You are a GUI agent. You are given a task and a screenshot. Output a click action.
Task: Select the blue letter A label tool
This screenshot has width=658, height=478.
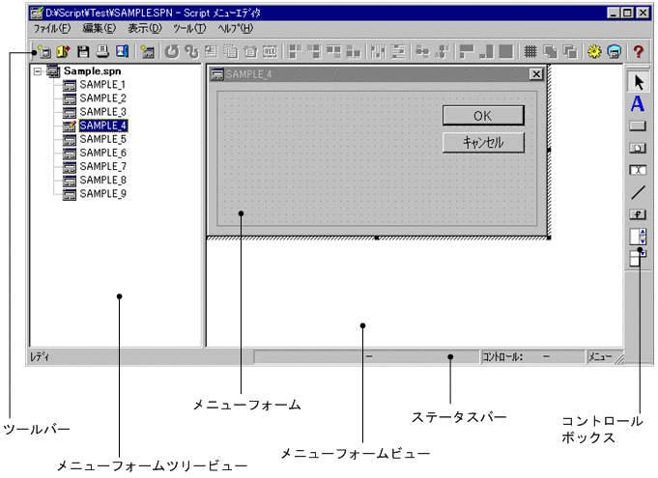(638, 103)
